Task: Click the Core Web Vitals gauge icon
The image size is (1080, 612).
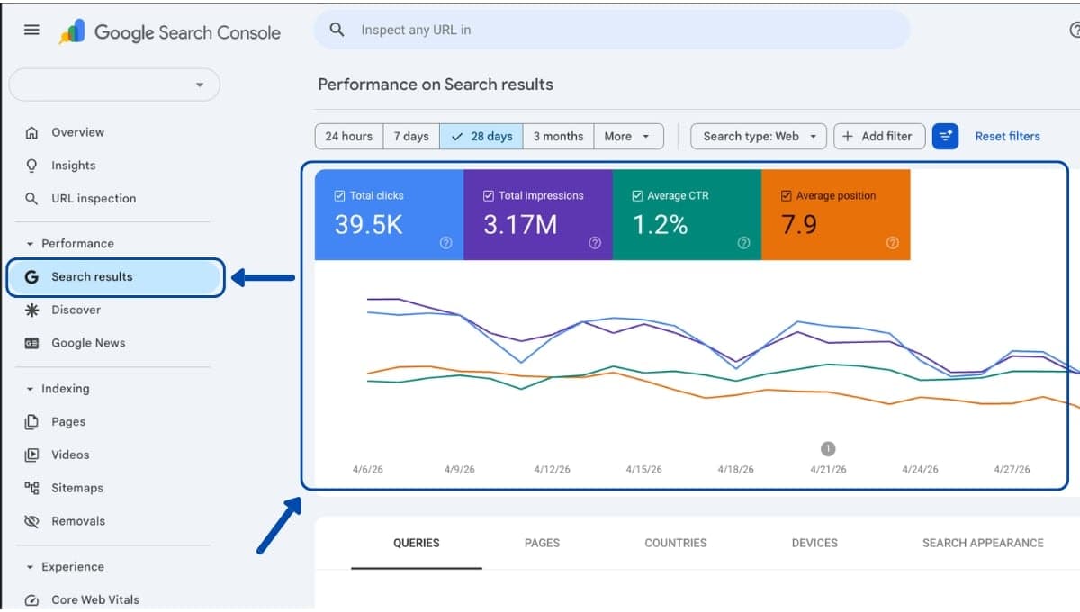Action: [31, 600]
